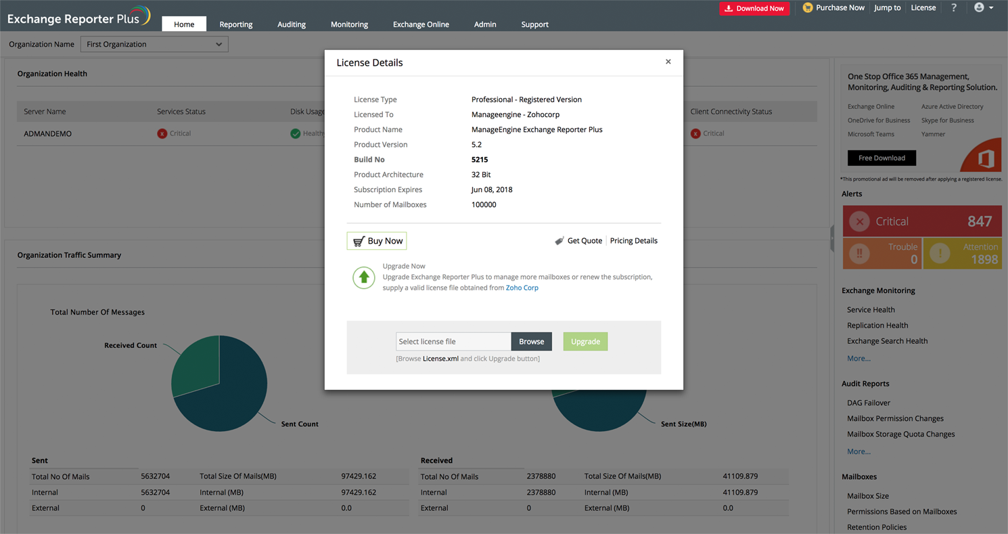The width and height of the screenshot is (1008, 534).
Task: Open the Pricing Details link
Action: (x=634, y=241)
